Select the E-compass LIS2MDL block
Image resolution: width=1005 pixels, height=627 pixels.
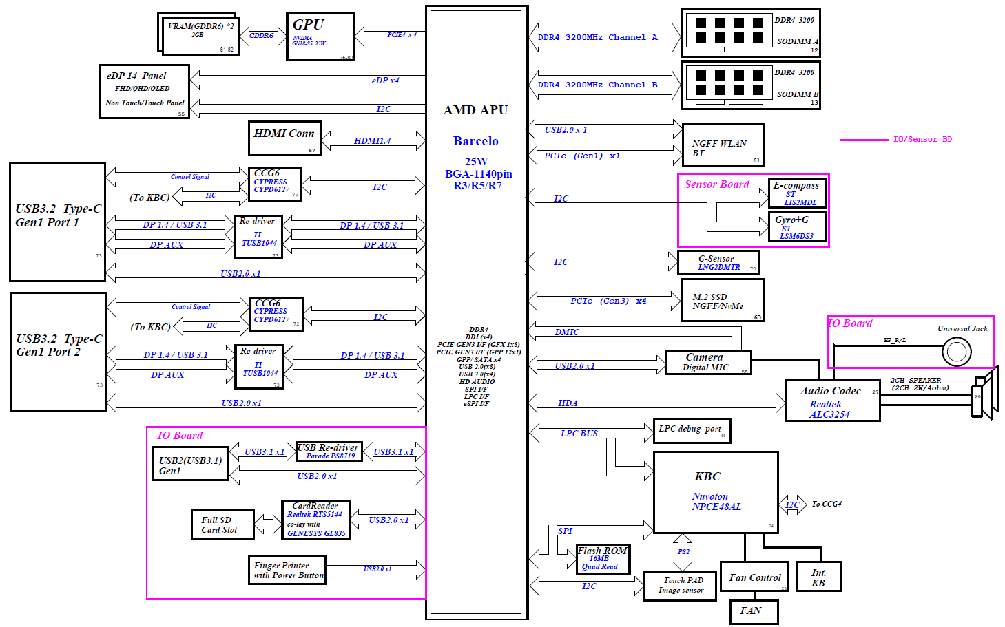pos(797,192)
